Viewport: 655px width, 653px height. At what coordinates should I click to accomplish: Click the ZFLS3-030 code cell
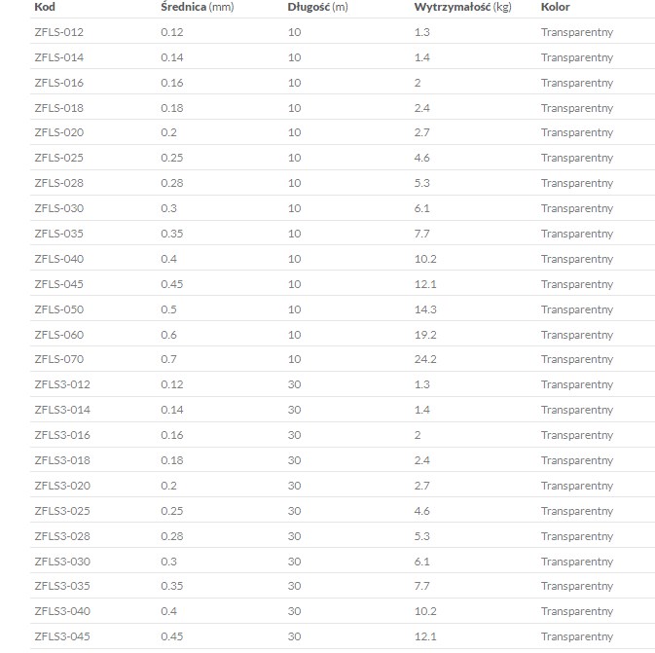62,561
